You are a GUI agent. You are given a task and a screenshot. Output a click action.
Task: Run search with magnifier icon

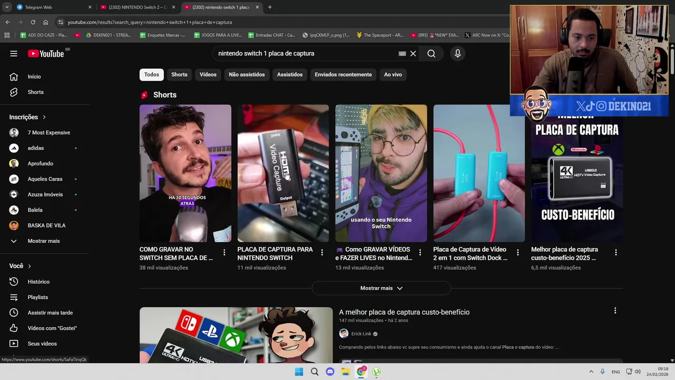431,53
